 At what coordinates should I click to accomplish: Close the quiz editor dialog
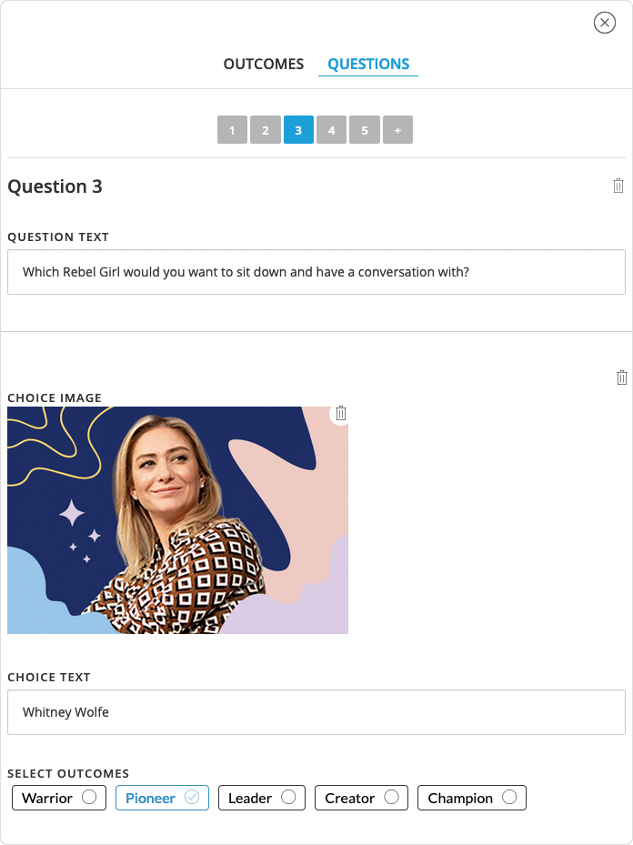tap(605, 23)
